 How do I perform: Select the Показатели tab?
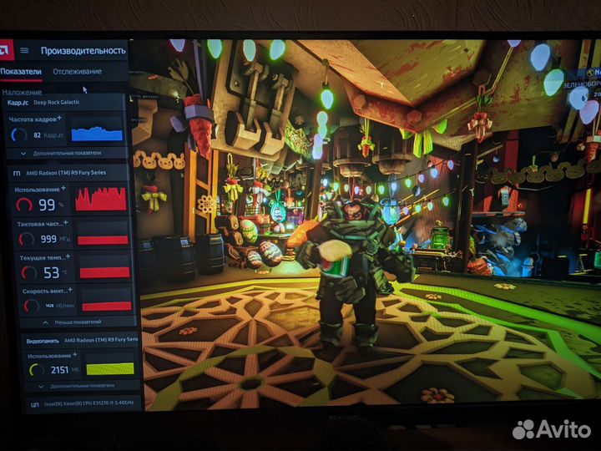click(x=21, y=72)
